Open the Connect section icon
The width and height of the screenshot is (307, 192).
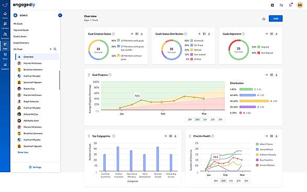click(5, 26)
